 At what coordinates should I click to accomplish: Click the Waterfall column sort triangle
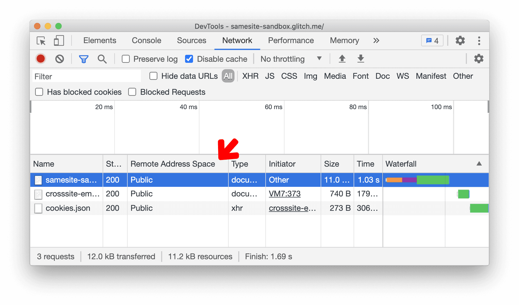479,163
